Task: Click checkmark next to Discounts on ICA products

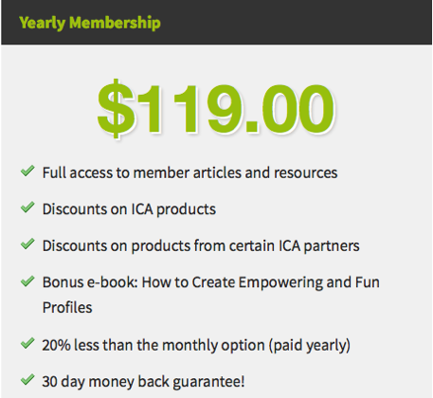Action: pos(27,208)
